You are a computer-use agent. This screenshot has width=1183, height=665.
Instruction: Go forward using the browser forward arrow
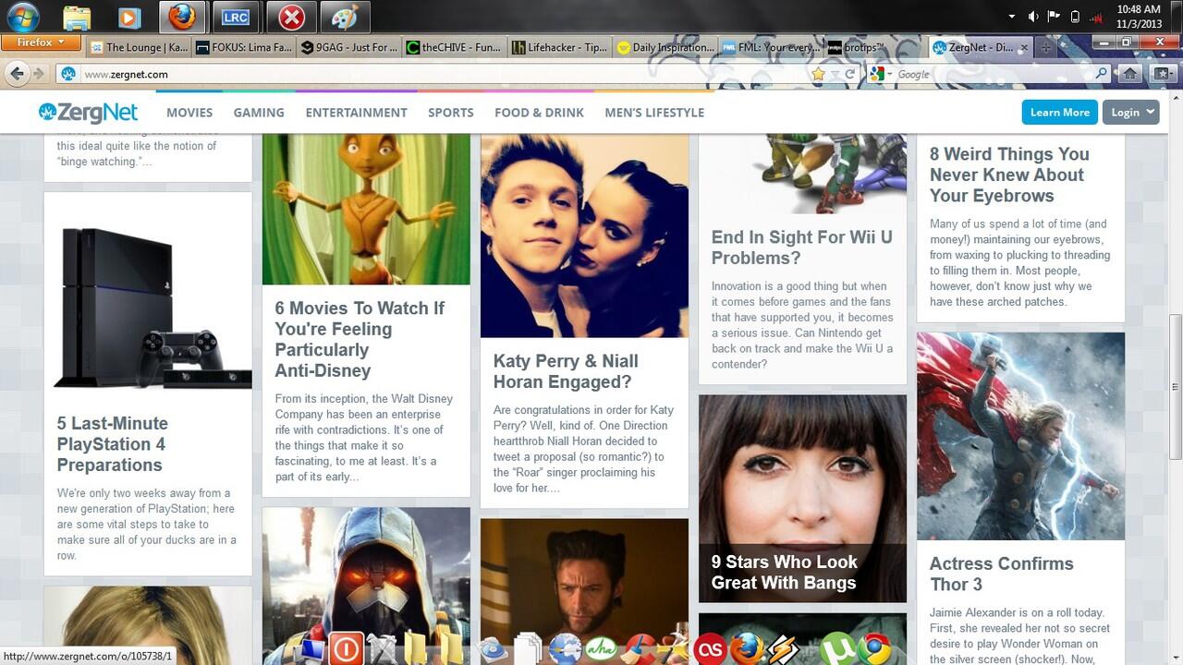tap(39, 74)
